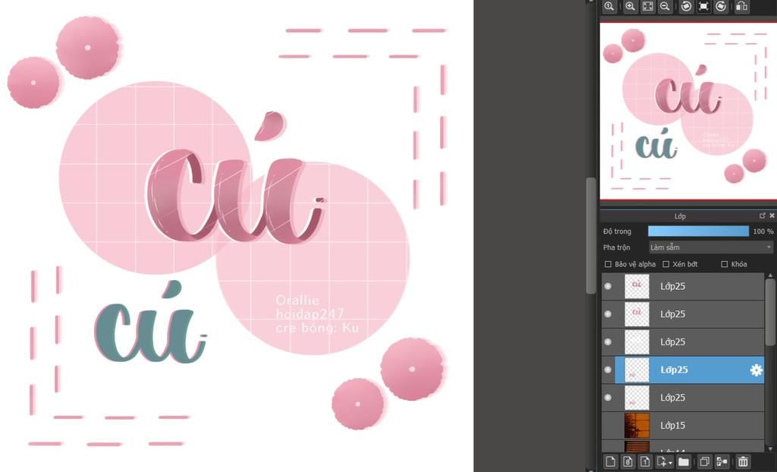Click the highlighted Lớp25 layer name

(674, 370)
